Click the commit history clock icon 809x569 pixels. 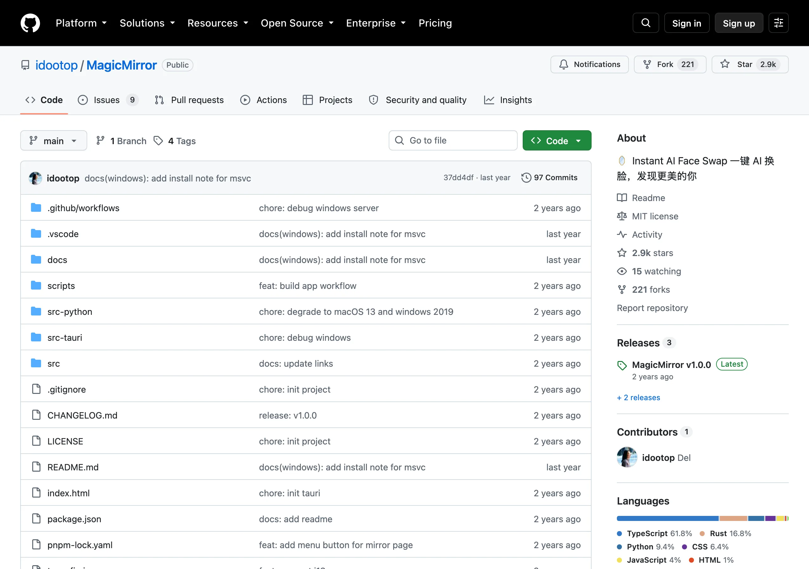point(526,178)
